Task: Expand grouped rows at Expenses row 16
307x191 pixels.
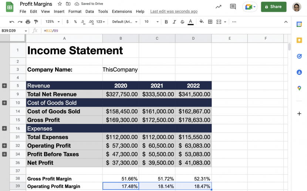Action: pos(4,128)
